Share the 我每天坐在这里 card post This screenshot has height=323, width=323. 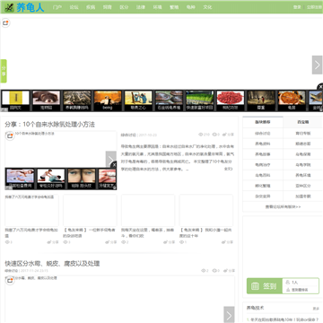169,242
